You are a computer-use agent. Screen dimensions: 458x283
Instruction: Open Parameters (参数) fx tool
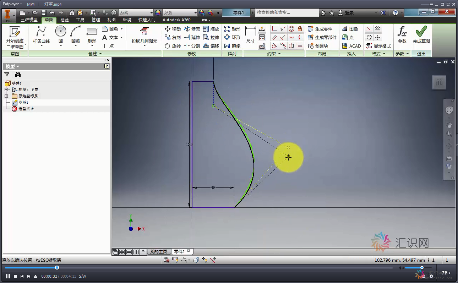(402, 35)
